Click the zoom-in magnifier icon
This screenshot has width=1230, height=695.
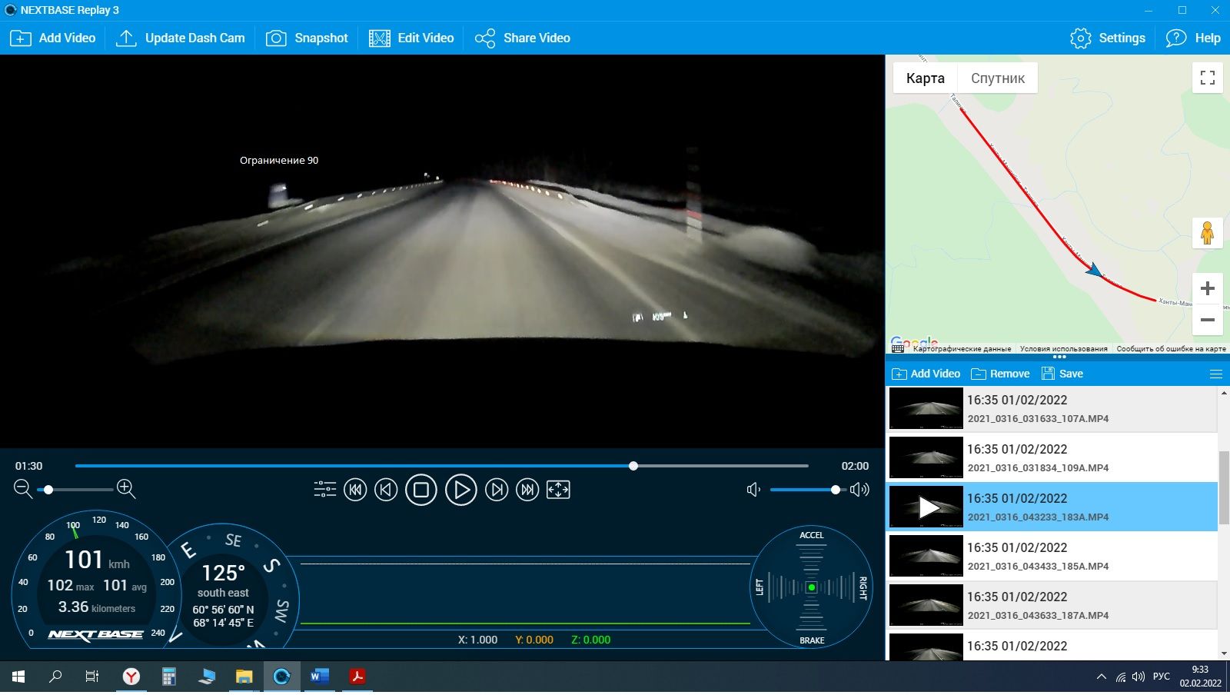click(126, 489)
